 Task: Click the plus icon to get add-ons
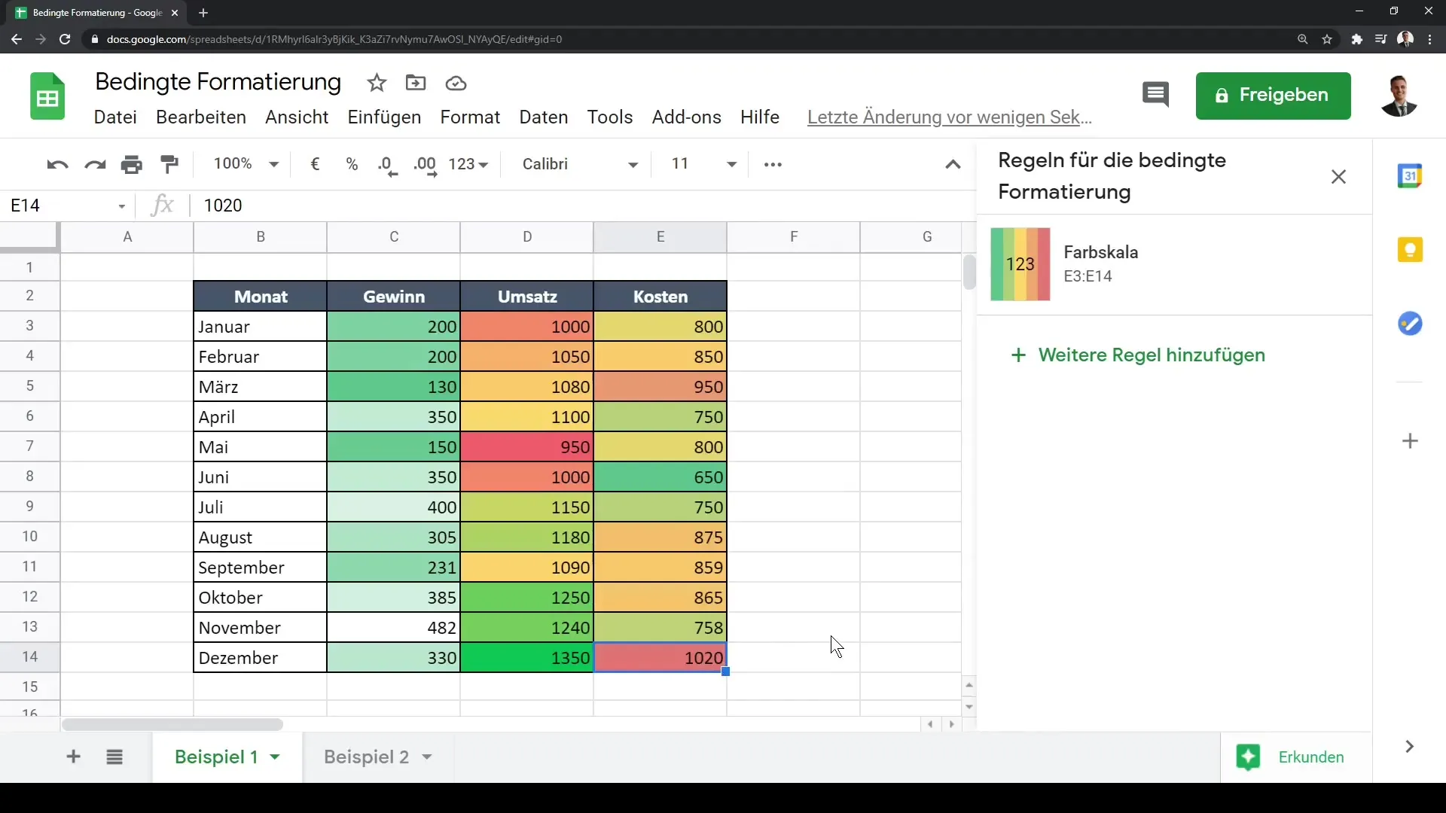[1410, 441]
